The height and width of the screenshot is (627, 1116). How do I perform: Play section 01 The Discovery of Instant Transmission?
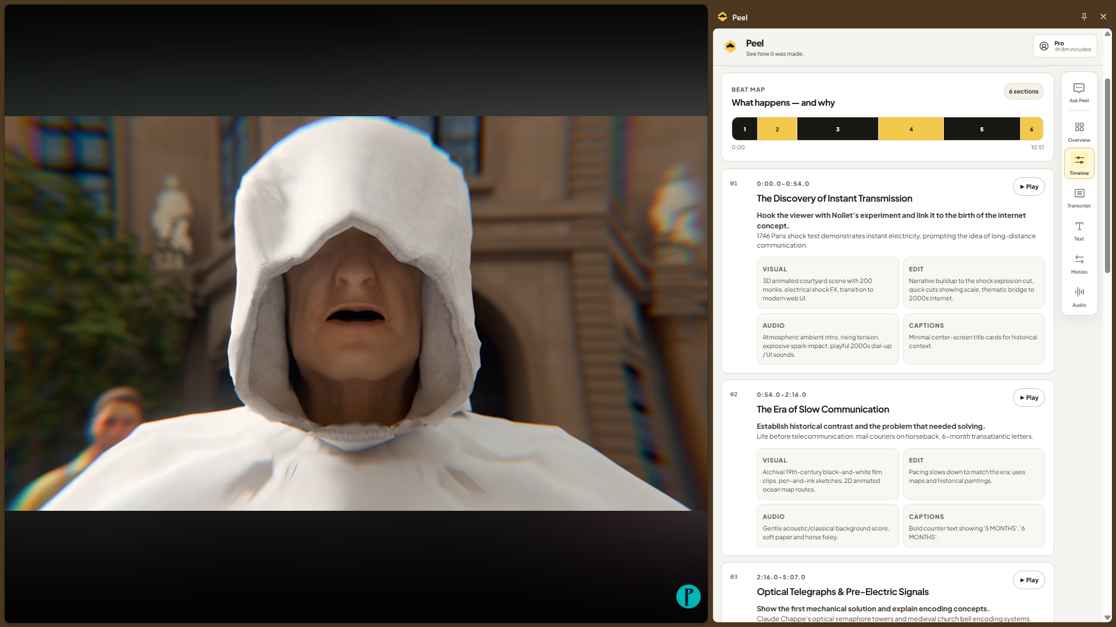1029,187
